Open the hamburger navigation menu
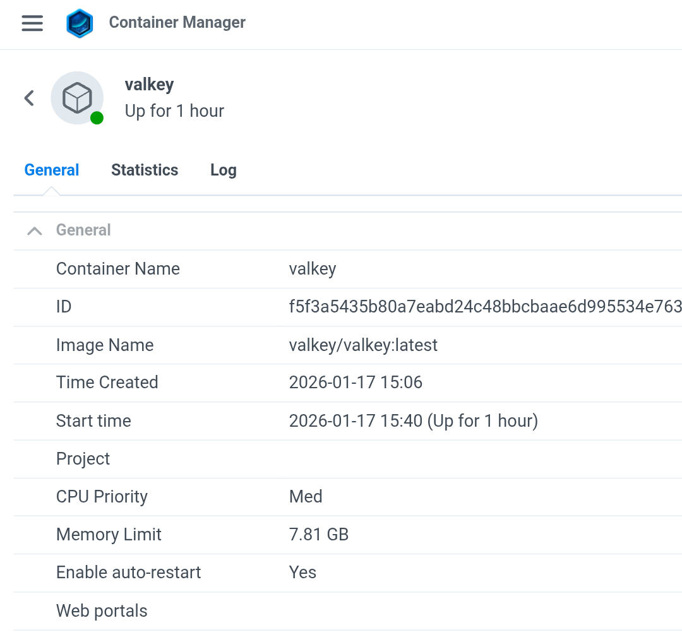Screen dimensions: 682x642 coord(32,23)
